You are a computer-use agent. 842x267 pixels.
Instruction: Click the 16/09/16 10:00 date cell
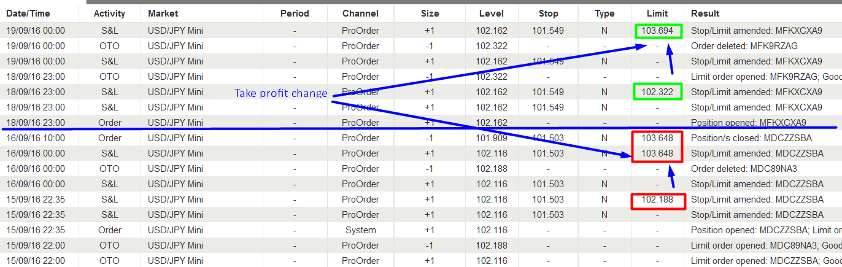pos(36,138)
